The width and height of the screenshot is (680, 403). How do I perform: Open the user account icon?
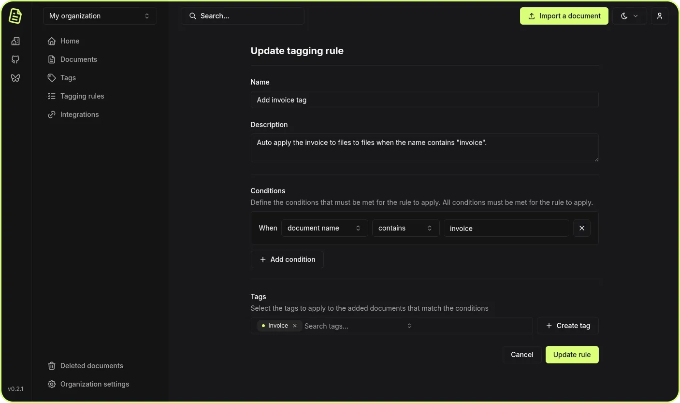tap(659, 16)
